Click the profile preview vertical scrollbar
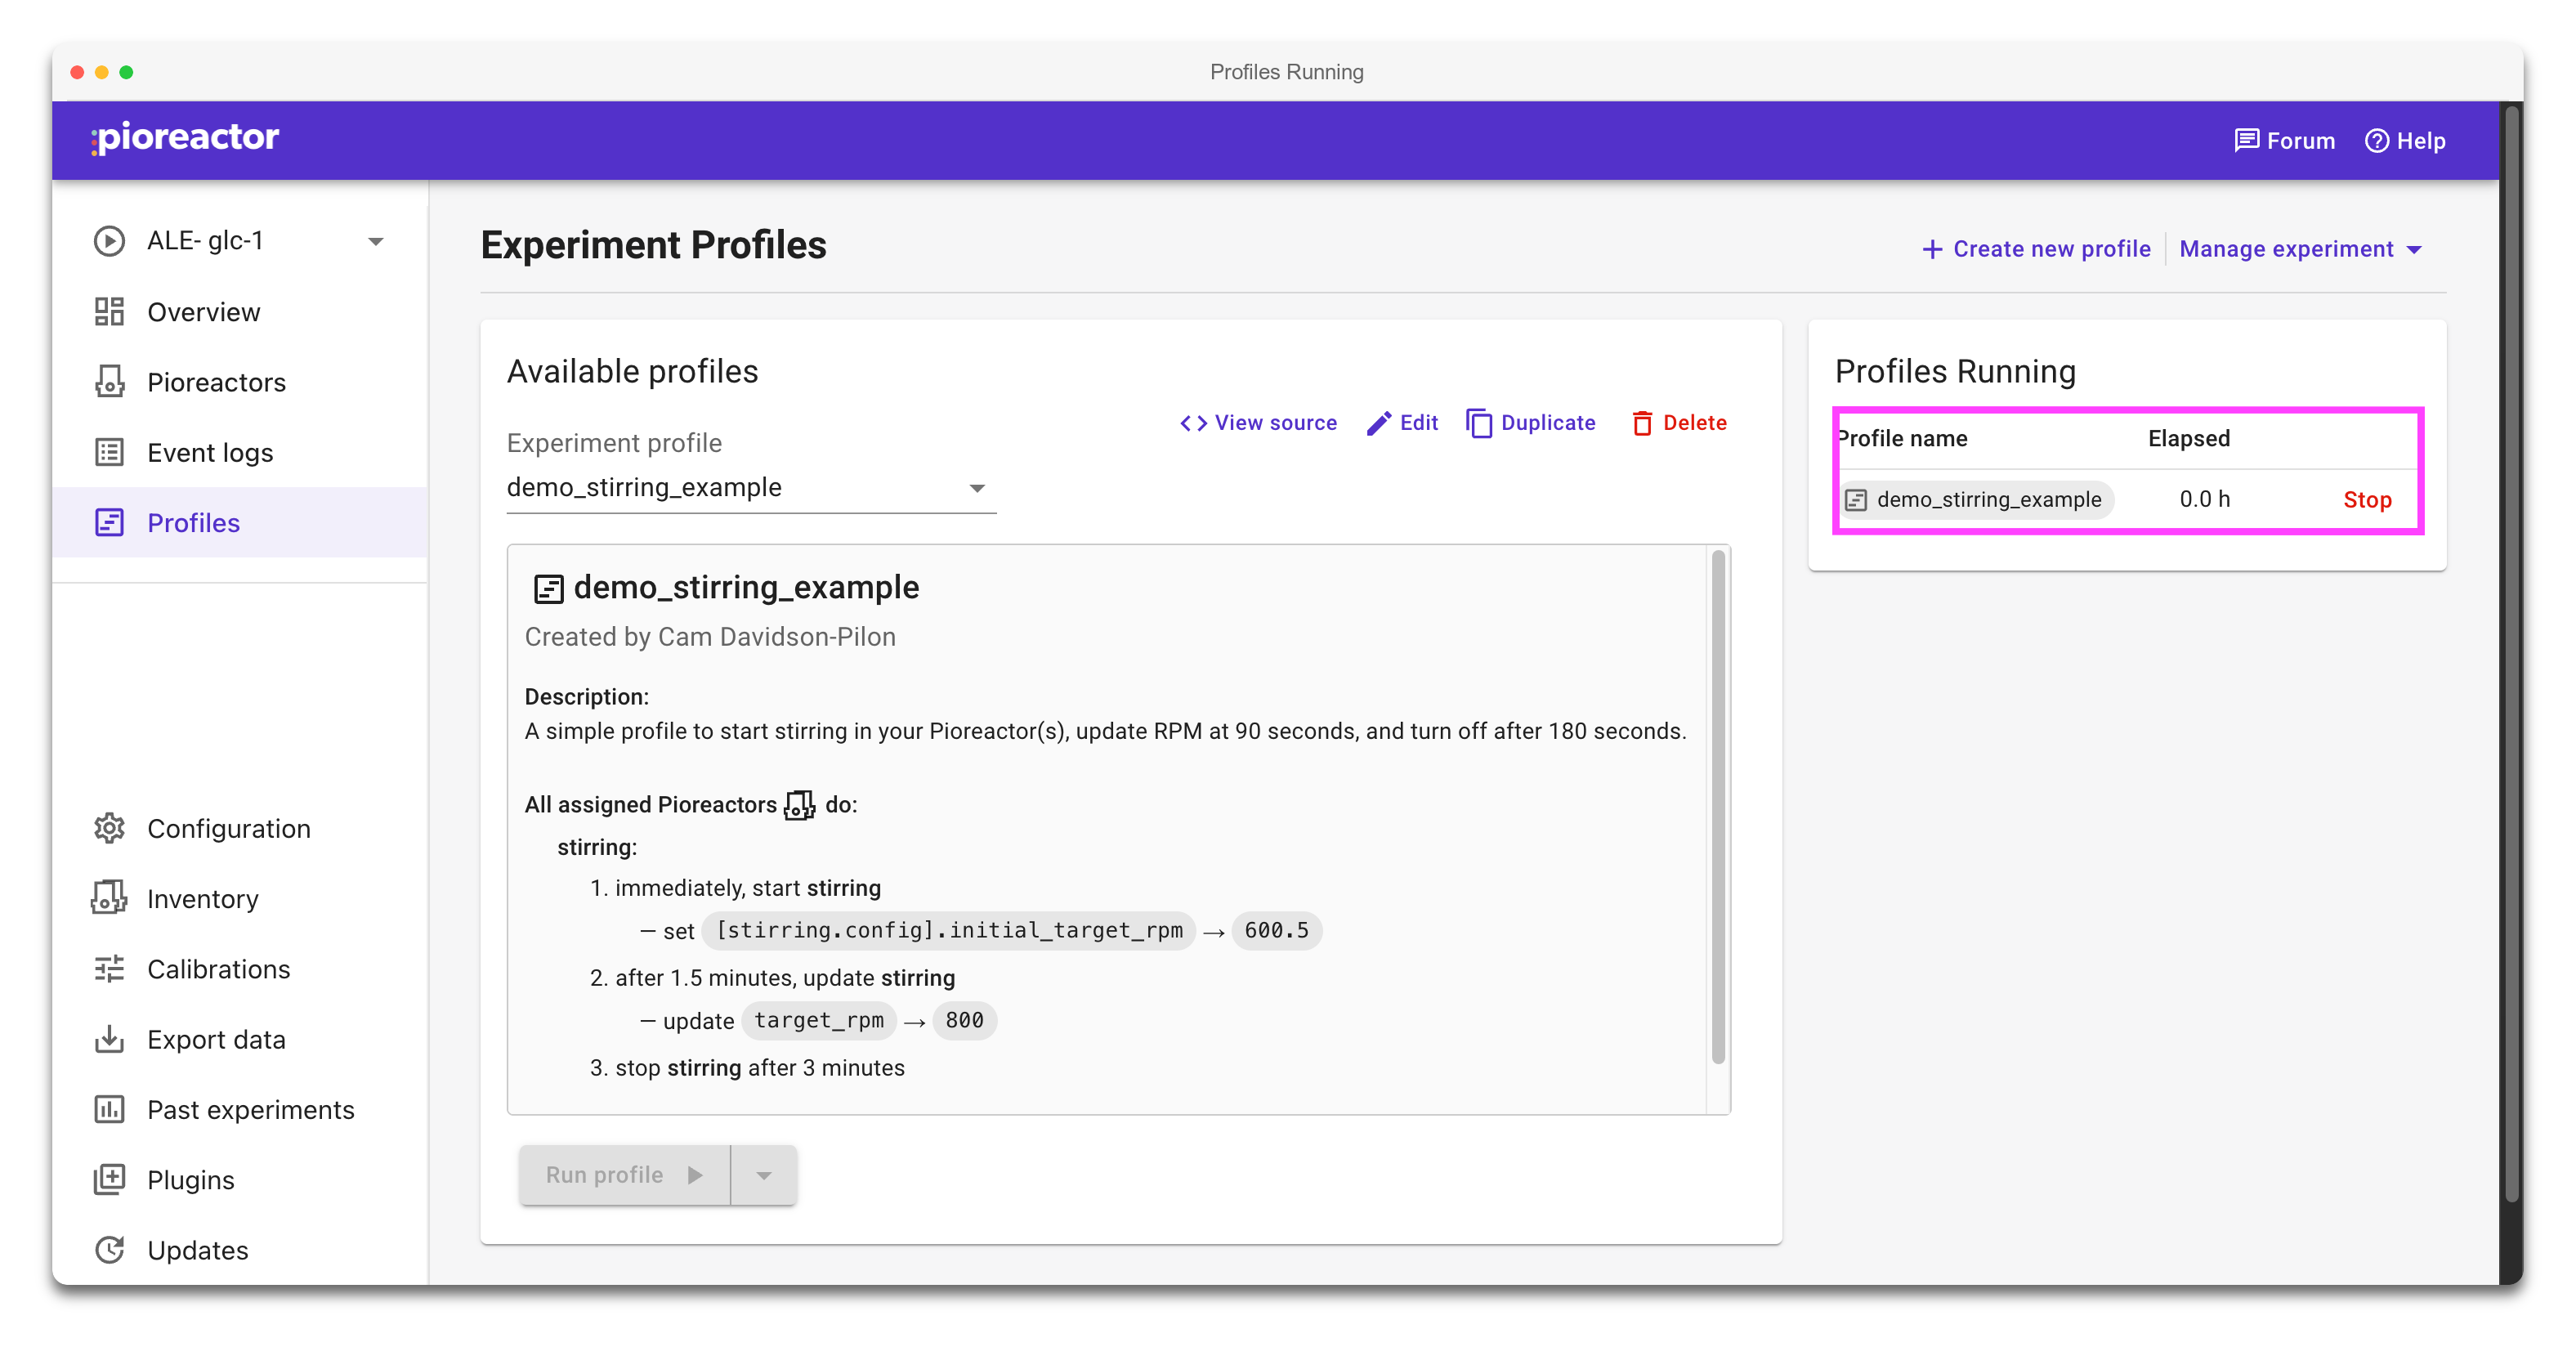Image resolution: width=2576 pixels, height=1347 pixels. 1718,810
